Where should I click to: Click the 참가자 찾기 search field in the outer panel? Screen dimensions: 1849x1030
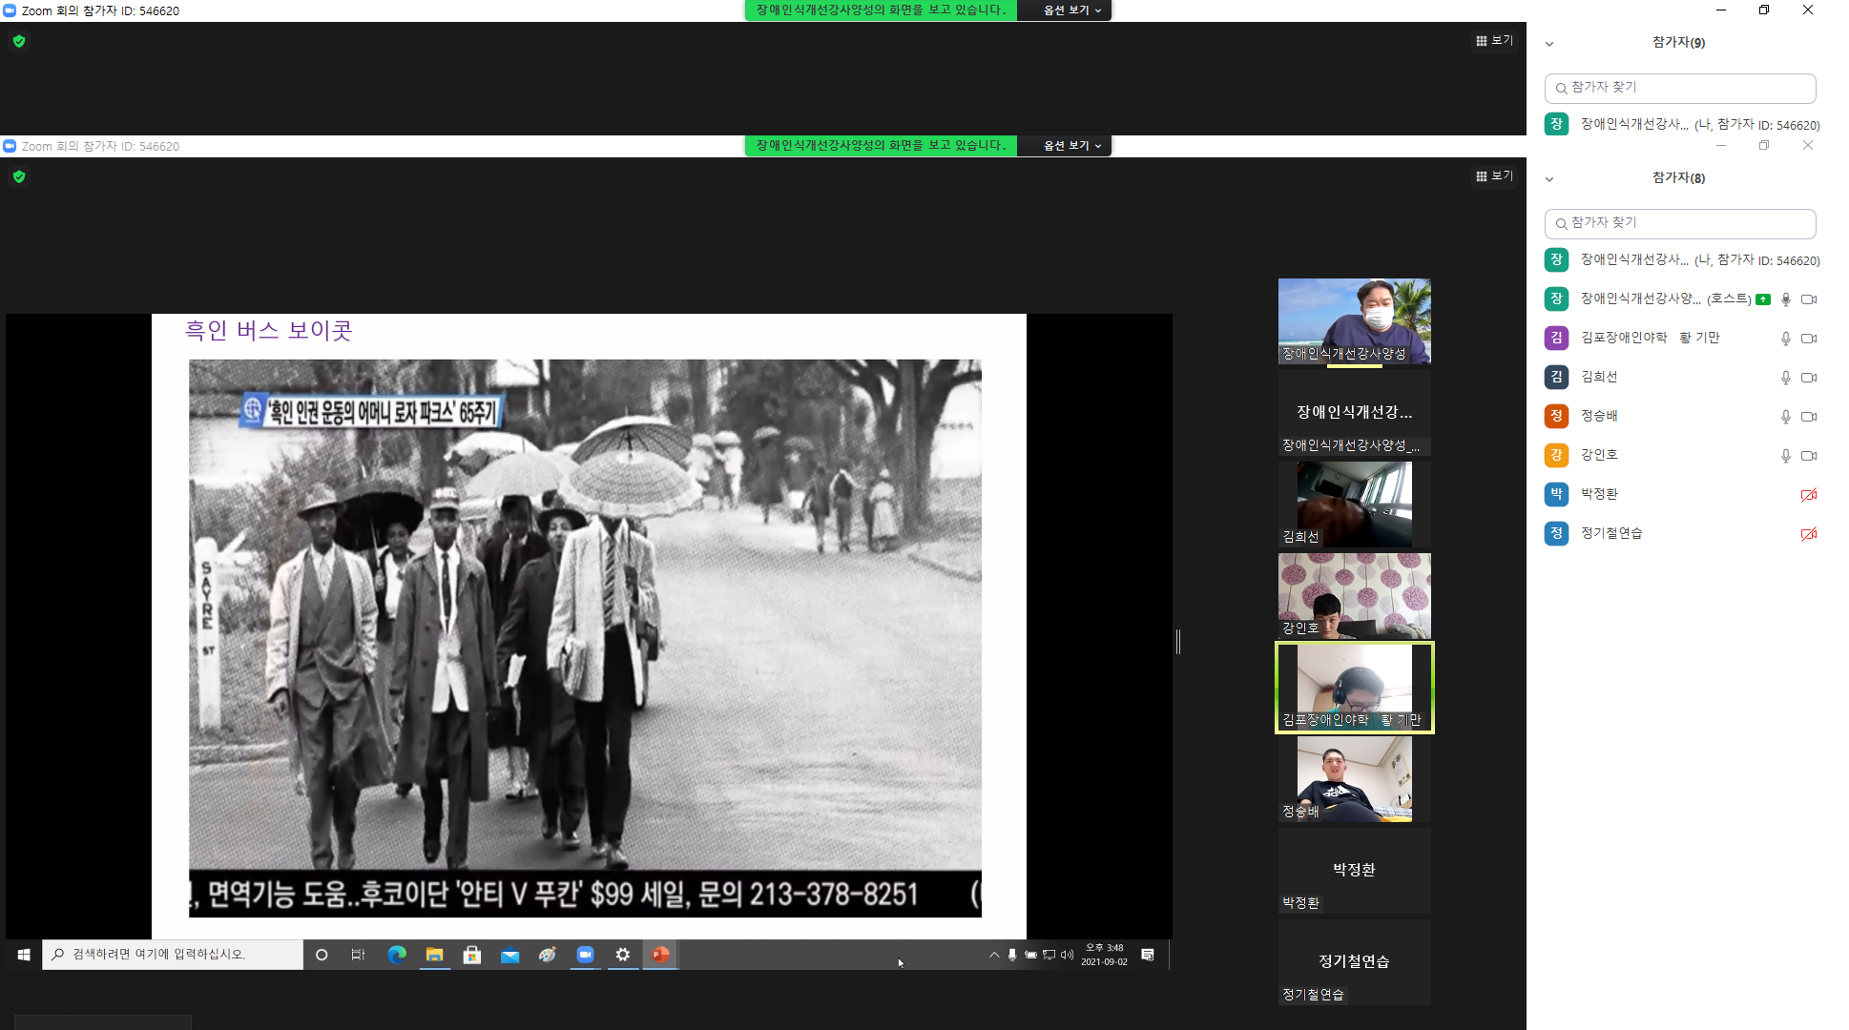pos(1680,88)
